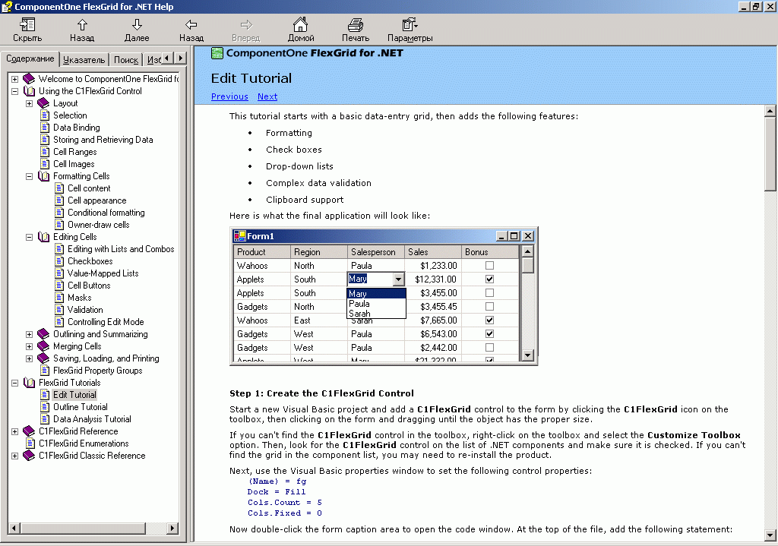This screenshot has width=778, height=546.
Task: Toggle the Bonus checkbox in the Wahoos North row
Action: coord(489,266)
